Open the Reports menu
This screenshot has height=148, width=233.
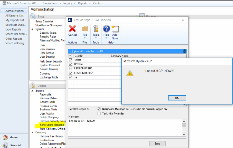(83, 3)
